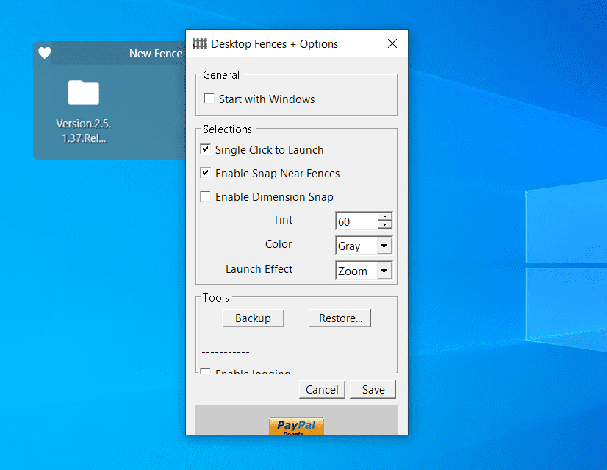This screenshot has height=470, width=607.
Task: Click the PayPal Donate button
Action: (x=296, y=426)
